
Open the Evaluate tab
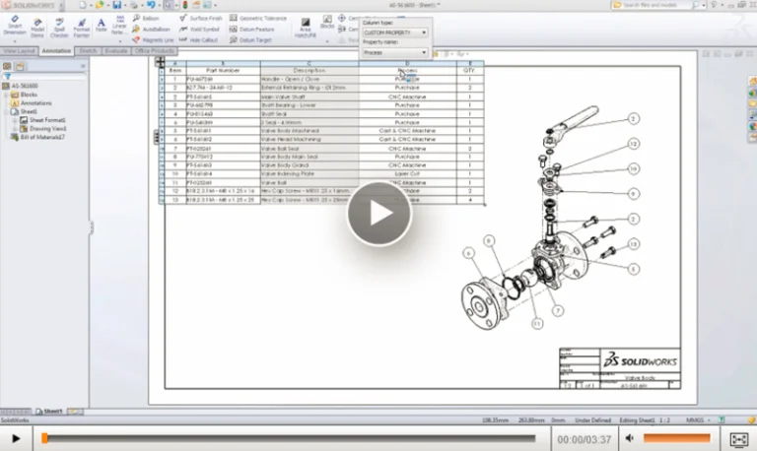click(114, 50)
